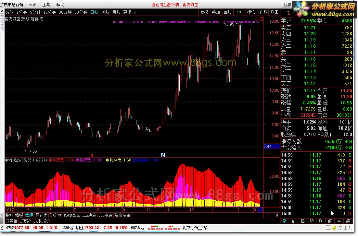Load the SUP决策 template
This screenshot has height=236, width=358.
click(105, 215)
